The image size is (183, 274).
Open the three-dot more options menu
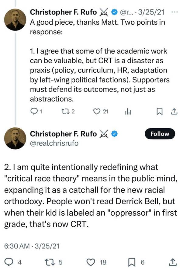[174, 12]
